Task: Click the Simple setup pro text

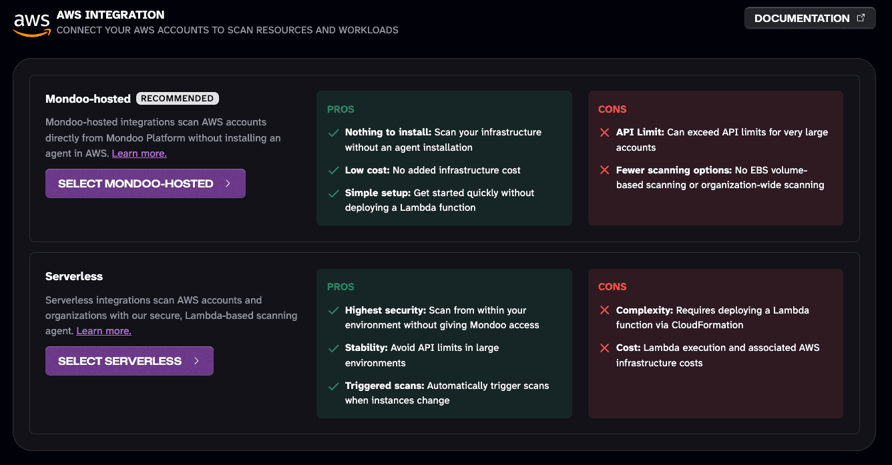Action: click(440, 200)
